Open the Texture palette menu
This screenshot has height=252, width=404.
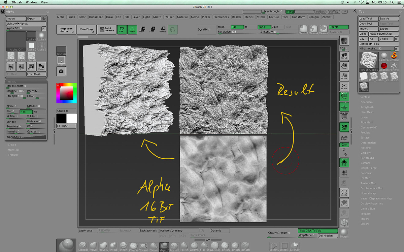[x=274, y=17]
